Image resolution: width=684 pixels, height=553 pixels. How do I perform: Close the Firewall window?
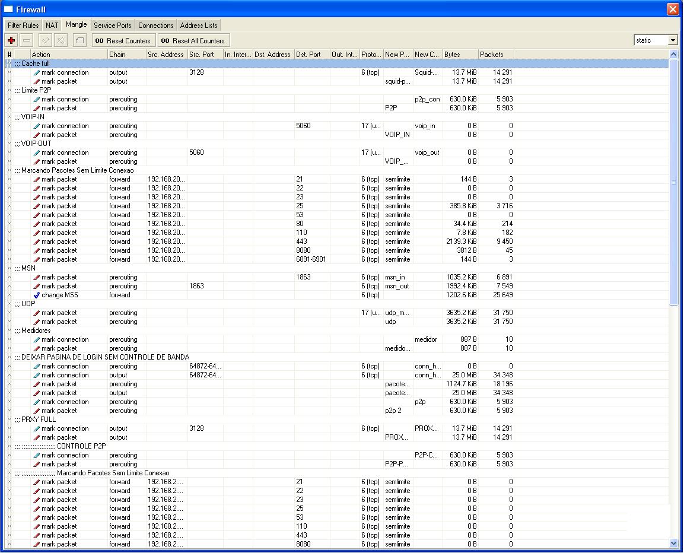pyautogui.click(x=672, y=9)
